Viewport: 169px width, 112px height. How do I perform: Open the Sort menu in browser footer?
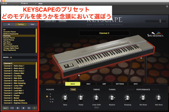pos(5,108)
